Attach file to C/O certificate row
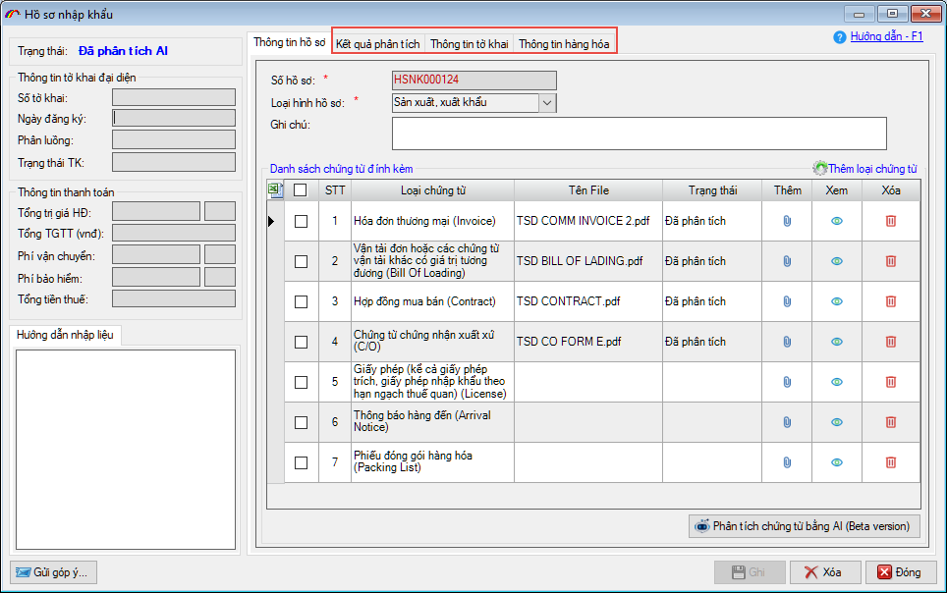Image resolution: width=947 pixels, height=593 pixels. (x=787, y=342)
